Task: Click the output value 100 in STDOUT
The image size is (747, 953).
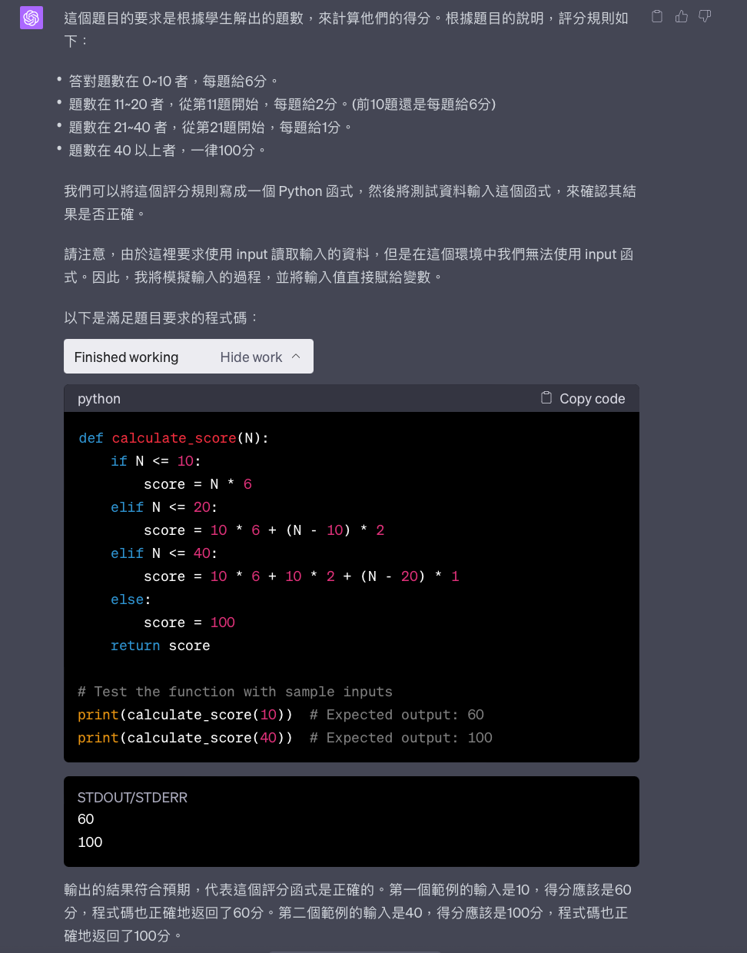Action: point(90,842)
